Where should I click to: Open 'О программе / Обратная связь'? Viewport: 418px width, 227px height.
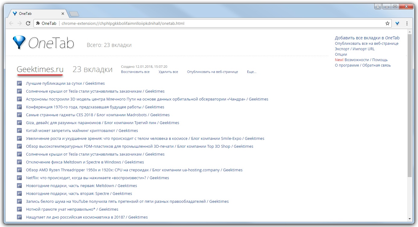point(363,65)
